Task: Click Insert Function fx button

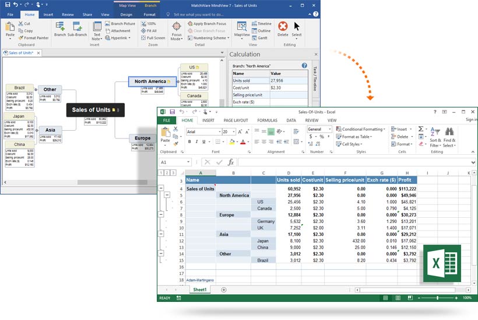Action: [x=231, y=162]
